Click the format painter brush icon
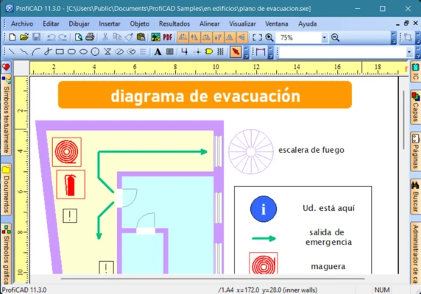421x294 pixels. [x=129, y=37]
